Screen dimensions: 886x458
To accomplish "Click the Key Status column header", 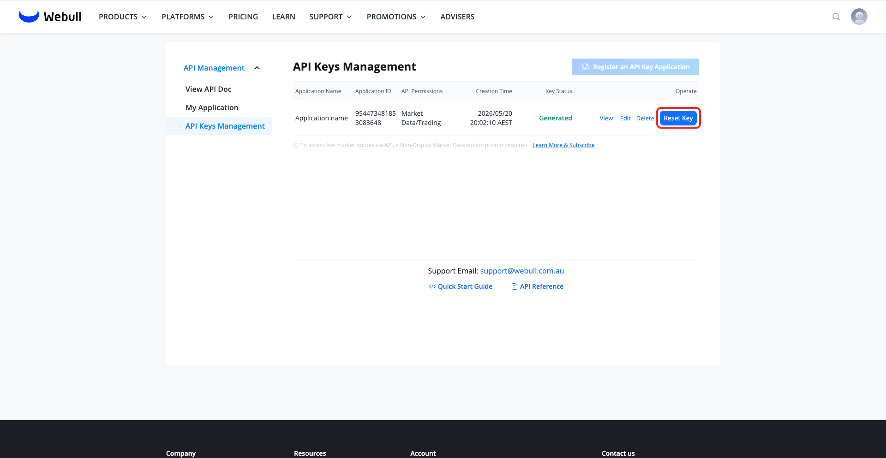I will click(559, 91).
